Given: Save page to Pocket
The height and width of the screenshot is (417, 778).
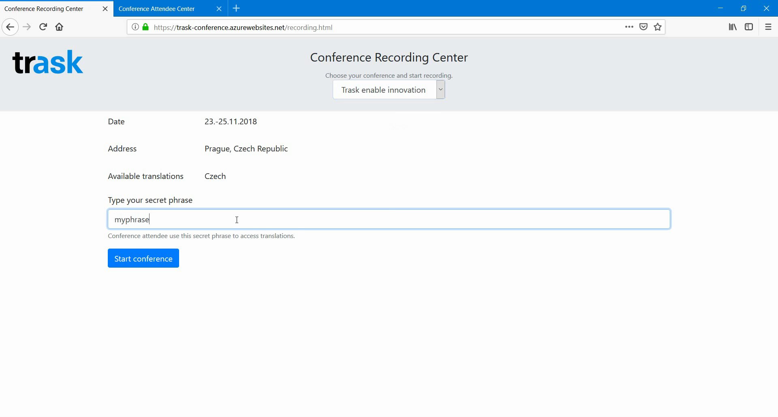Looking at the screenshot, I should (x=643, y=27).
